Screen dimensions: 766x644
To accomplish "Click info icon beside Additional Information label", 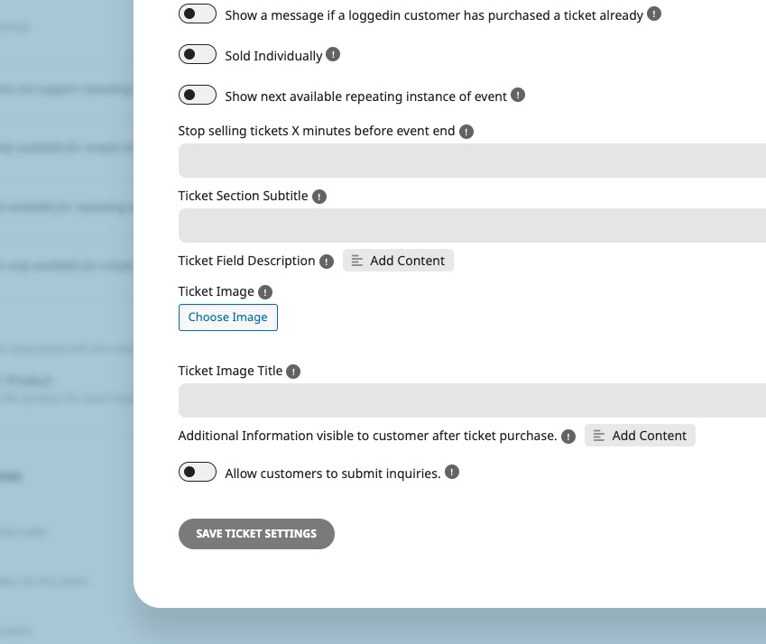I will 568,437.
